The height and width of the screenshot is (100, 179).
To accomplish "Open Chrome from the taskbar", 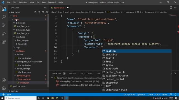I will tap(48, 98).
